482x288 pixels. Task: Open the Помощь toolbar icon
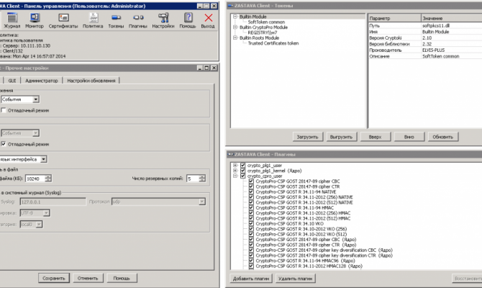[188, 21]
